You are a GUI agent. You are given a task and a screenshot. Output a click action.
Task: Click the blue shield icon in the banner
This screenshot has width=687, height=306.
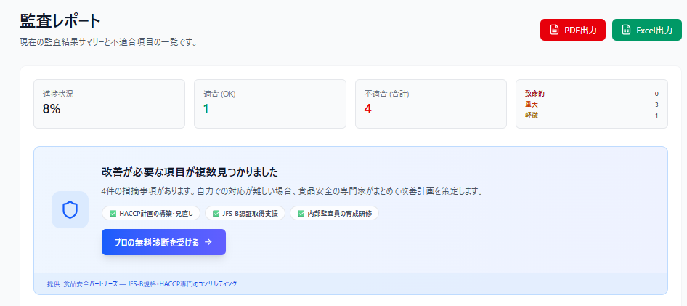[x=70, y=210]
